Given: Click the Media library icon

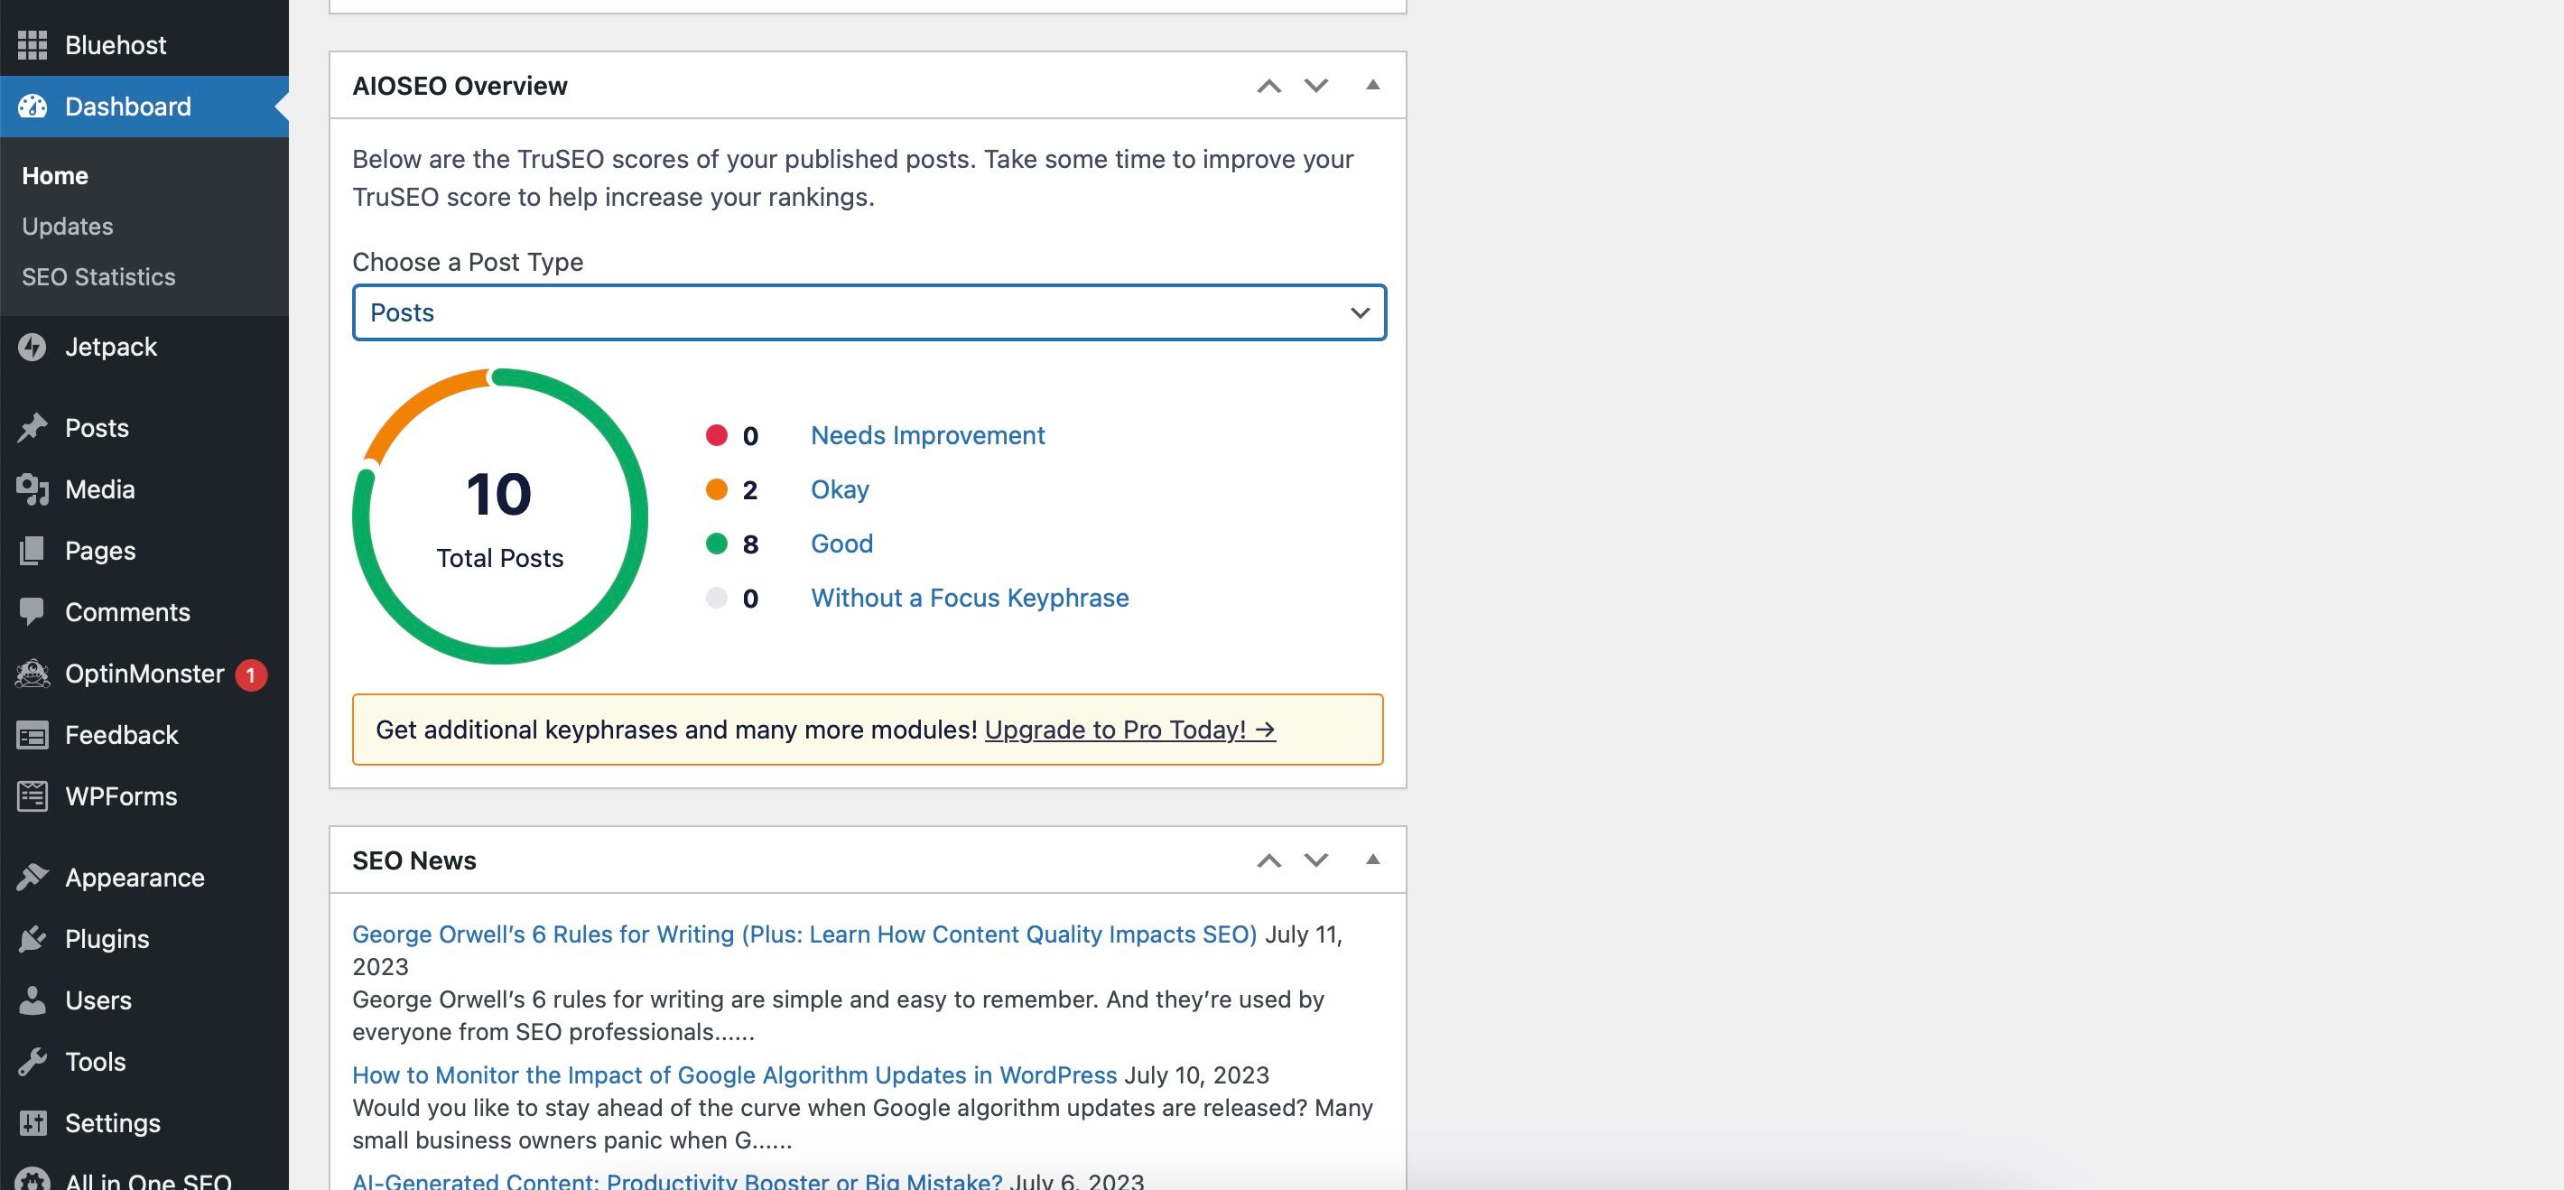Looking at the screenshot, I should click(x=32, y=489).
